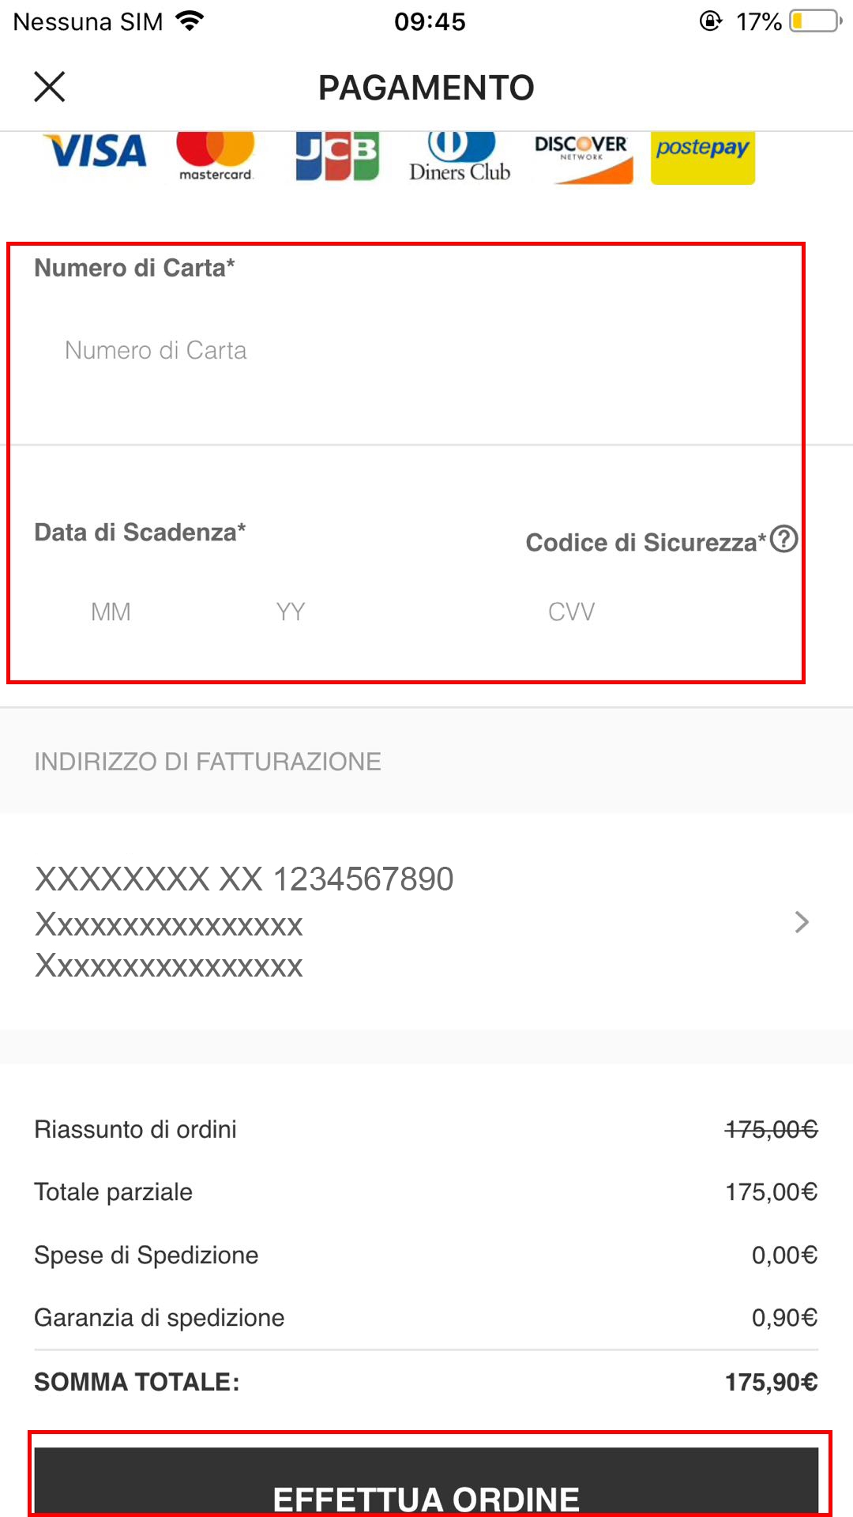The image size is (853, 1517).
Task: Tap the Garanzia di spedizione row
Action: (425, 1318)
